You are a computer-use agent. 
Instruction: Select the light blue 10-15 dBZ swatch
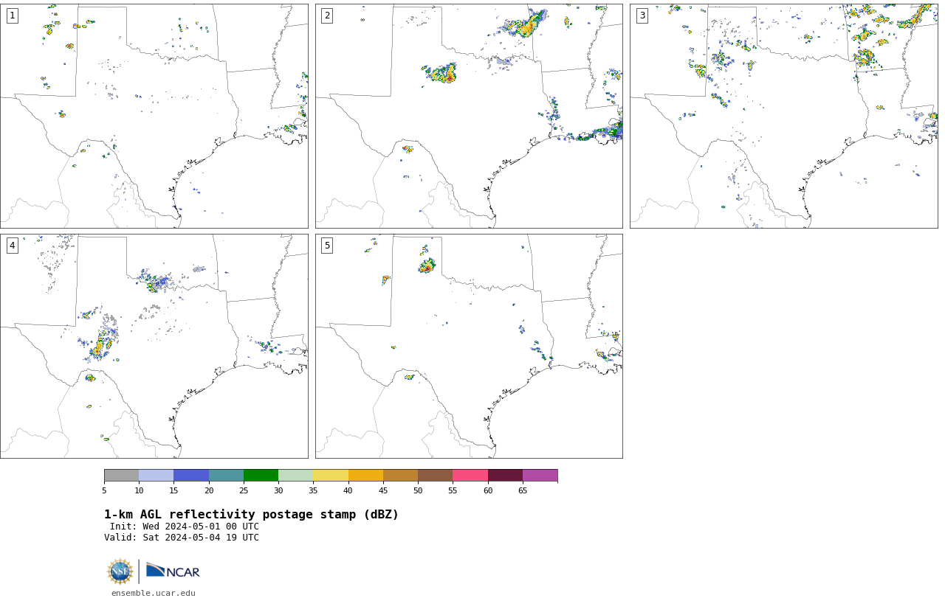click(x=156, y=475)
